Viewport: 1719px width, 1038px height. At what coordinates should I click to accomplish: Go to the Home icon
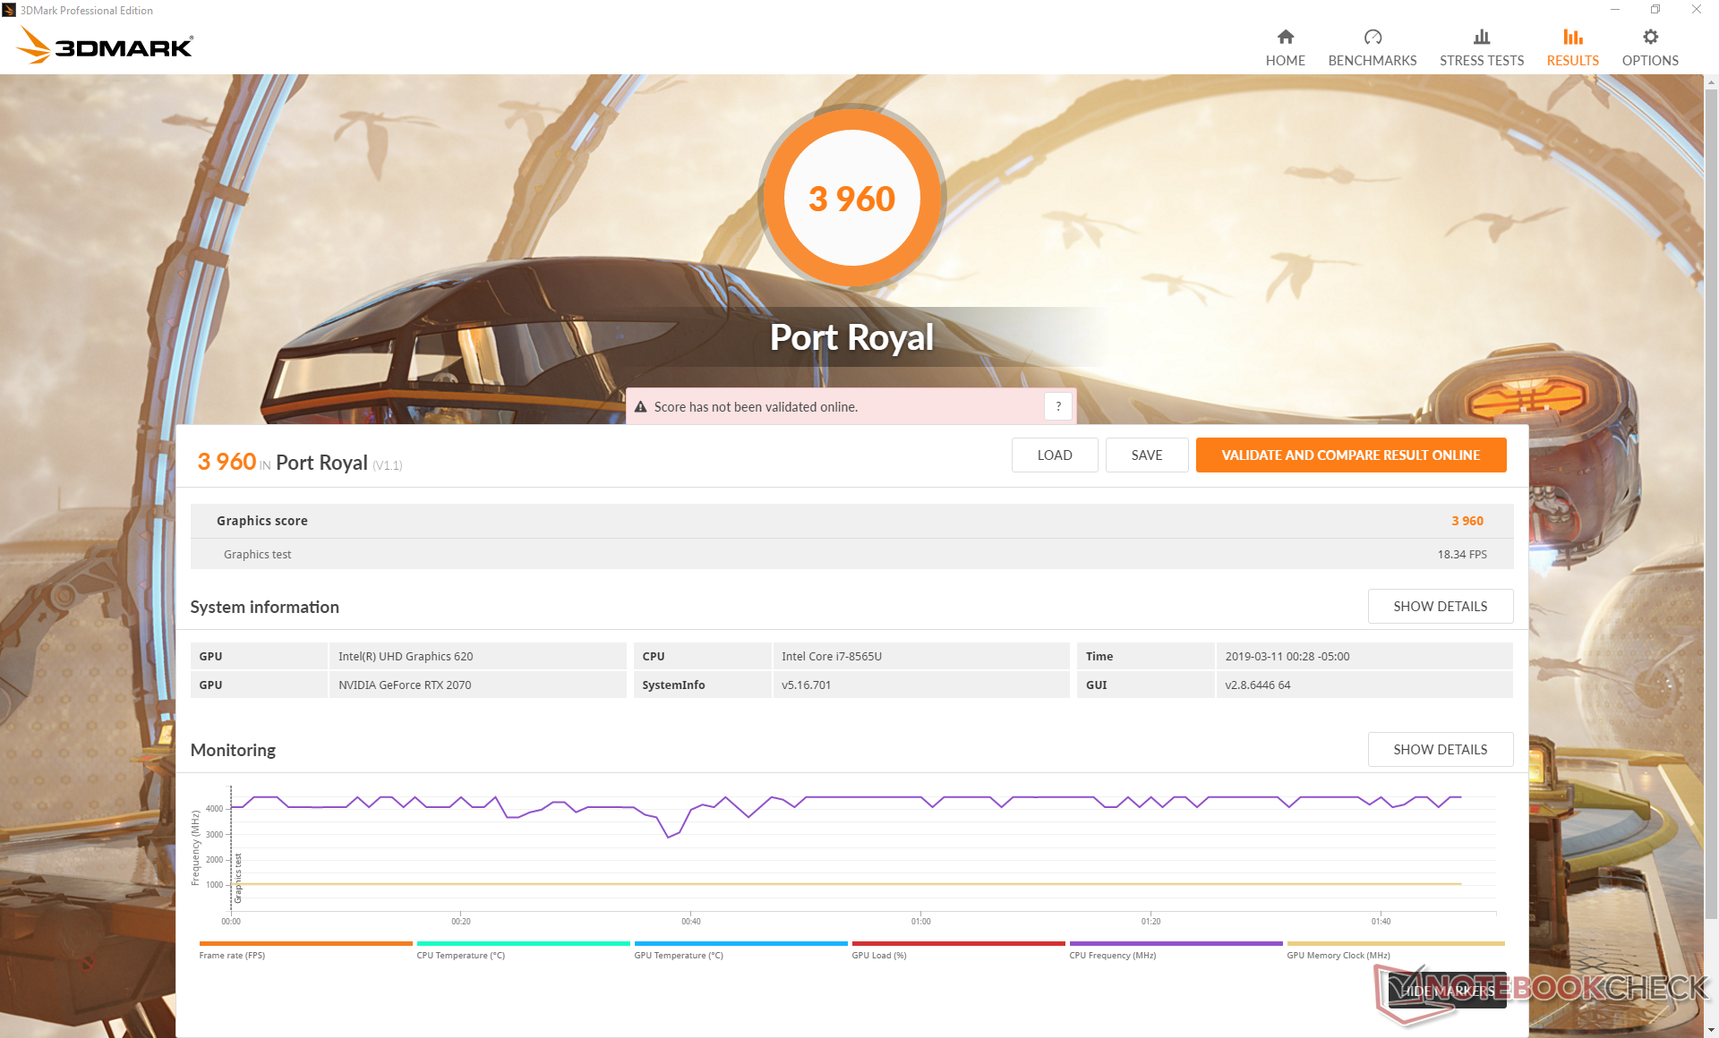coord(1285,37)
